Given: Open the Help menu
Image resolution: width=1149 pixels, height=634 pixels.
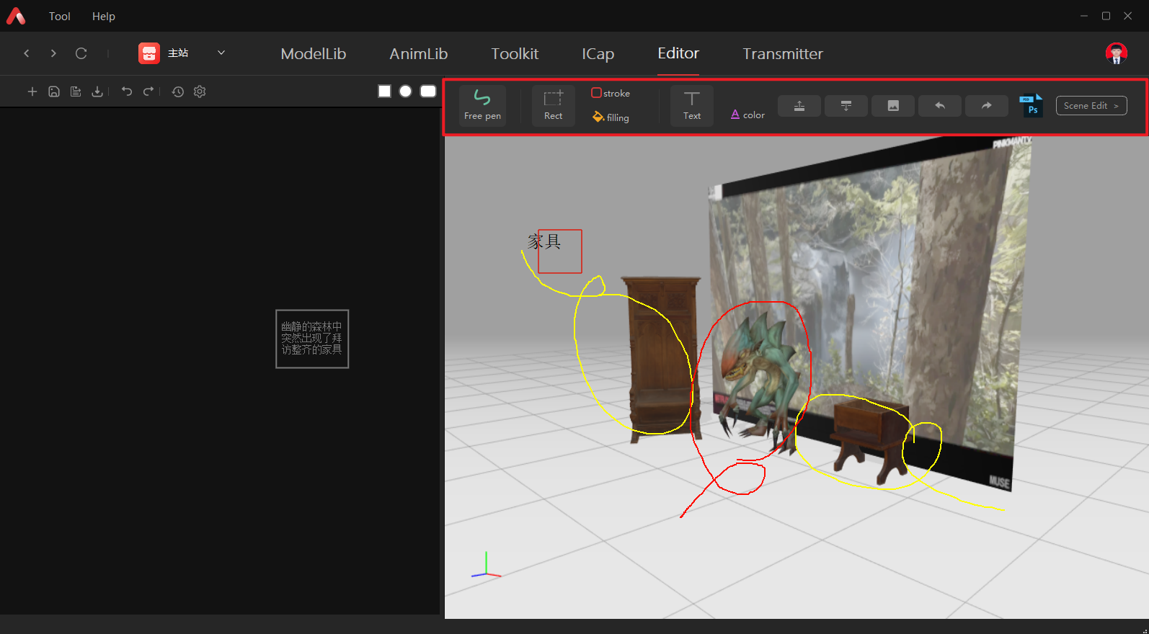Looking at the screenshot, I should point(104,16).
